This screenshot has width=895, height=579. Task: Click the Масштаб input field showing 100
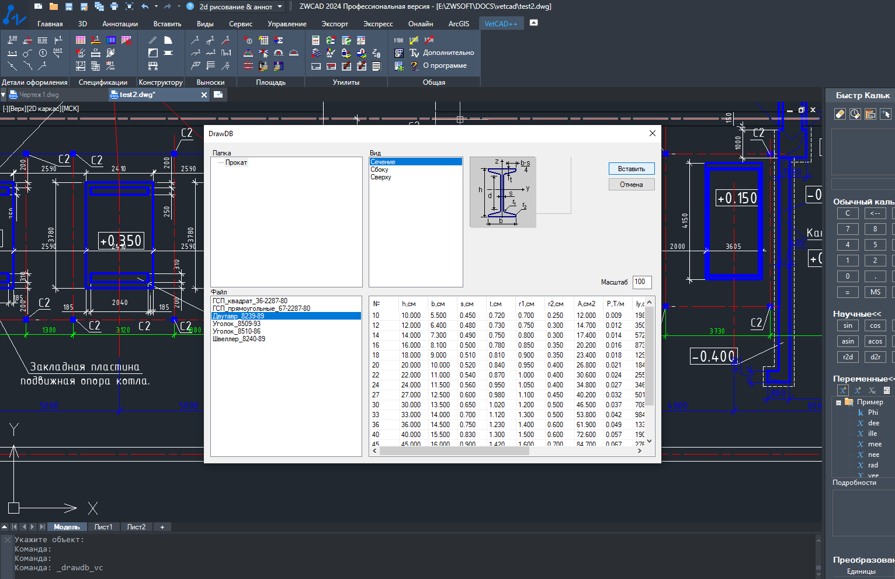click(x=642, y=282)
